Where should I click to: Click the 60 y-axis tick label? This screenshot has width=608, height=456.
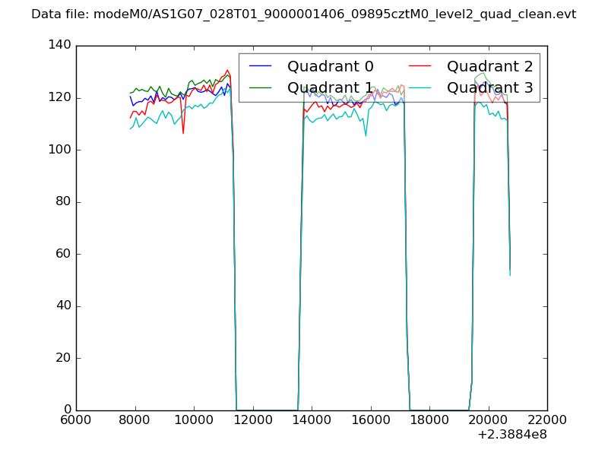pyautogui.click(x=64, y=254)
